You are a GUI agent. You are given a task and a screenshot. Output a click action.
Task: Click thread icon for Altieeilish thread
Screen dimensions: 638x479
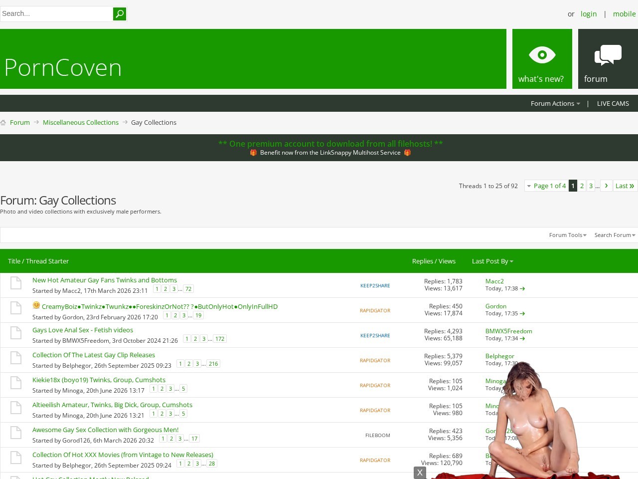point(16,408)
